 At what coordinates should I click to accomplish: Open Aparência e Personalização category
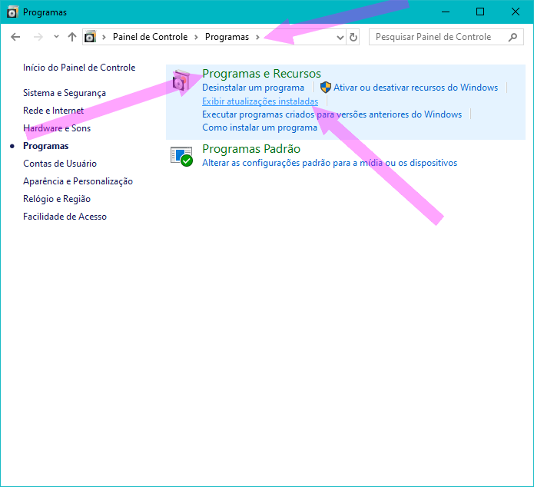(78, 181)
